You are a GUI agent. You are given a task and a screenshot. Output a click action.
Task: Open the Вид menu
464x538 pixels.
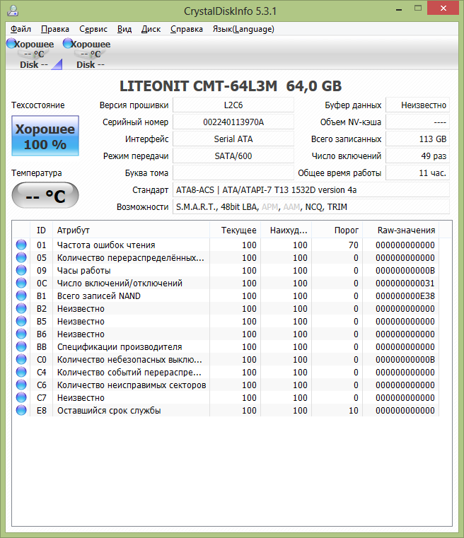(124, 29)
